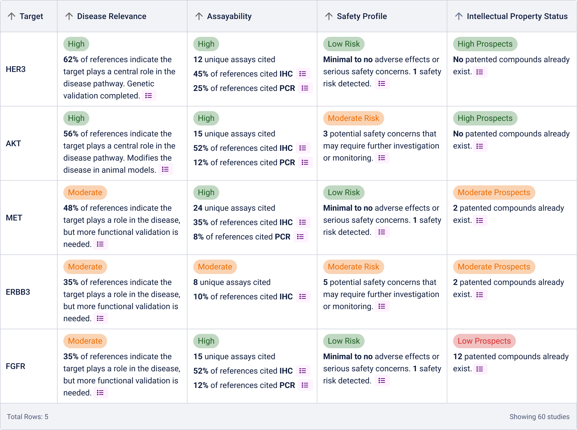Select the ERBB3 target row label

pos(18,292)
